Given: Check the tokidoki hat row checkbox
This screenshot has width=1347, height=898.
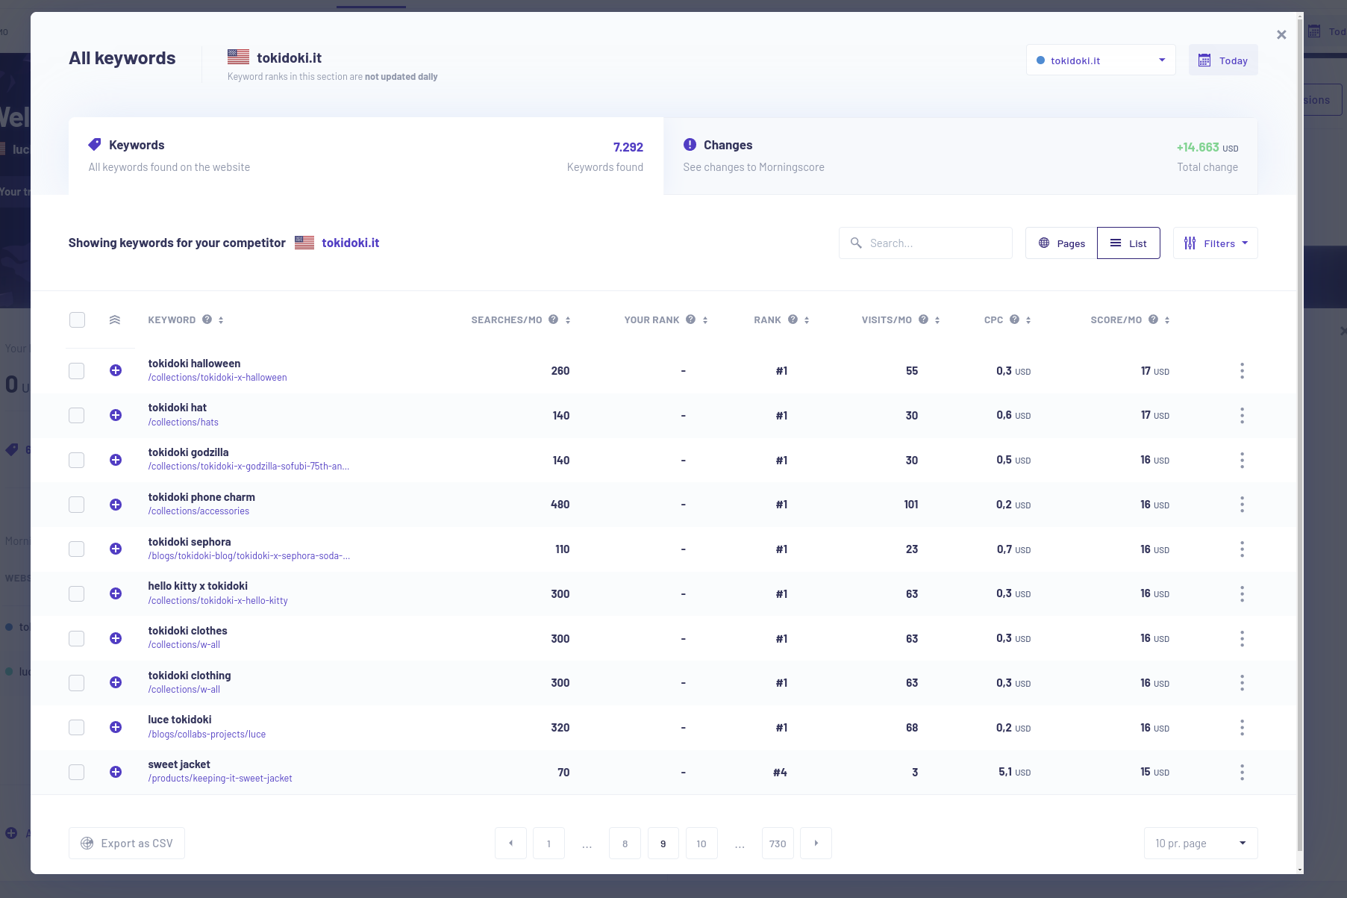Looking at the screenshot, I should (77, 415).
